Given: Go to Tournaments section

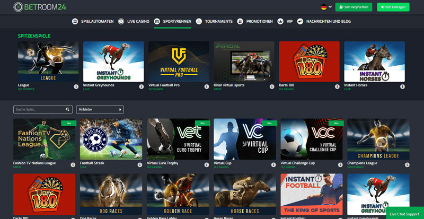Looking at the screenshot, I should point(219,21).
